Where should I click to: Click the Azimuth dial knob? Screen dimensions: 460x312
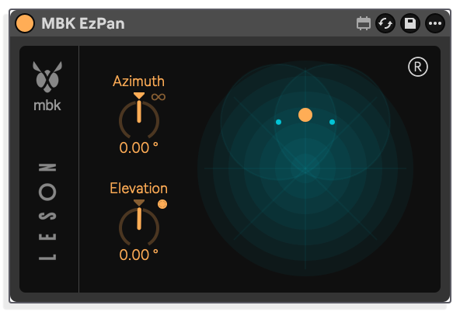click(x=139, y=119)
